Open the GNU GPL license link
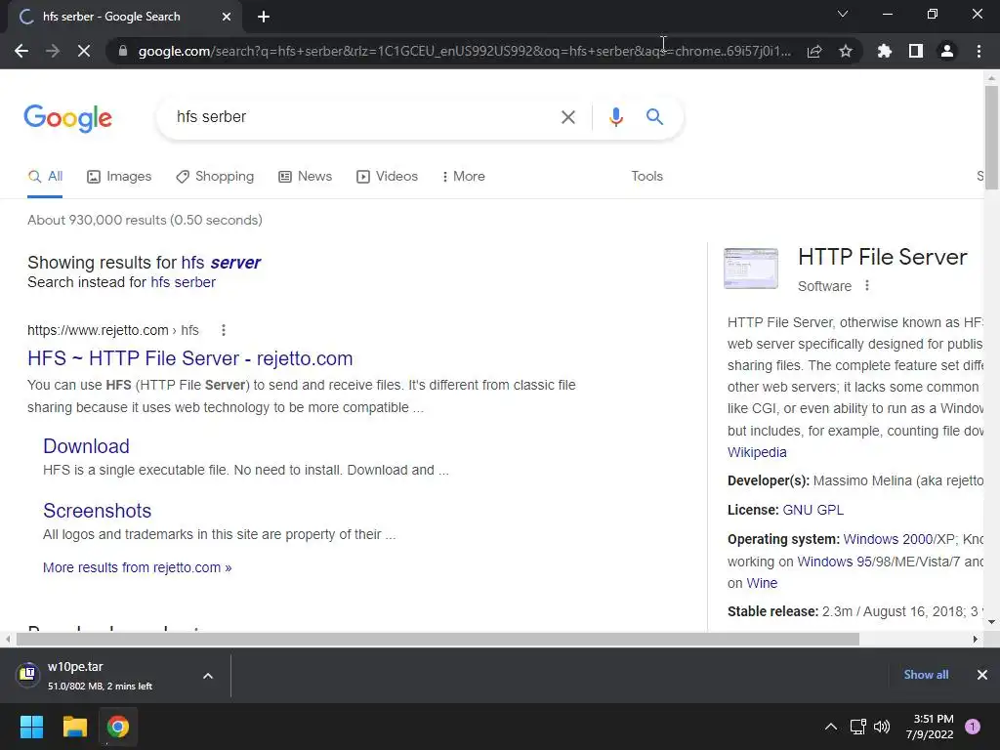Image resolution: width=1000 pixels, height=750 pixels. 813,510
